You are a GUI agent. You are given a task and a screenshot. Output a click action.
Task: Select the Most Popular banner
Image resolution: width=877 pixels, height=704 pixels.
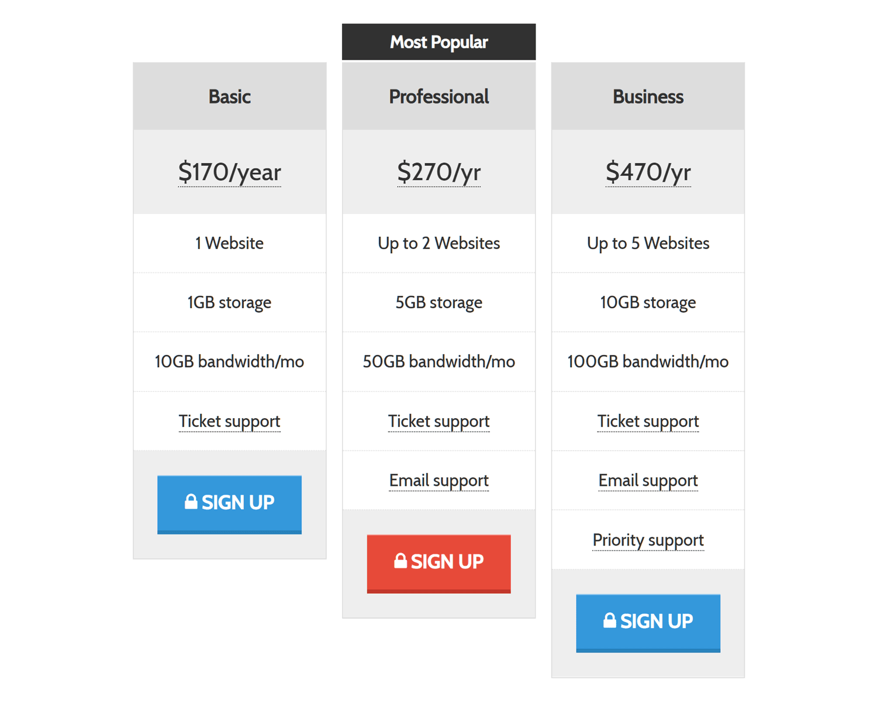(x=438, y=42)
